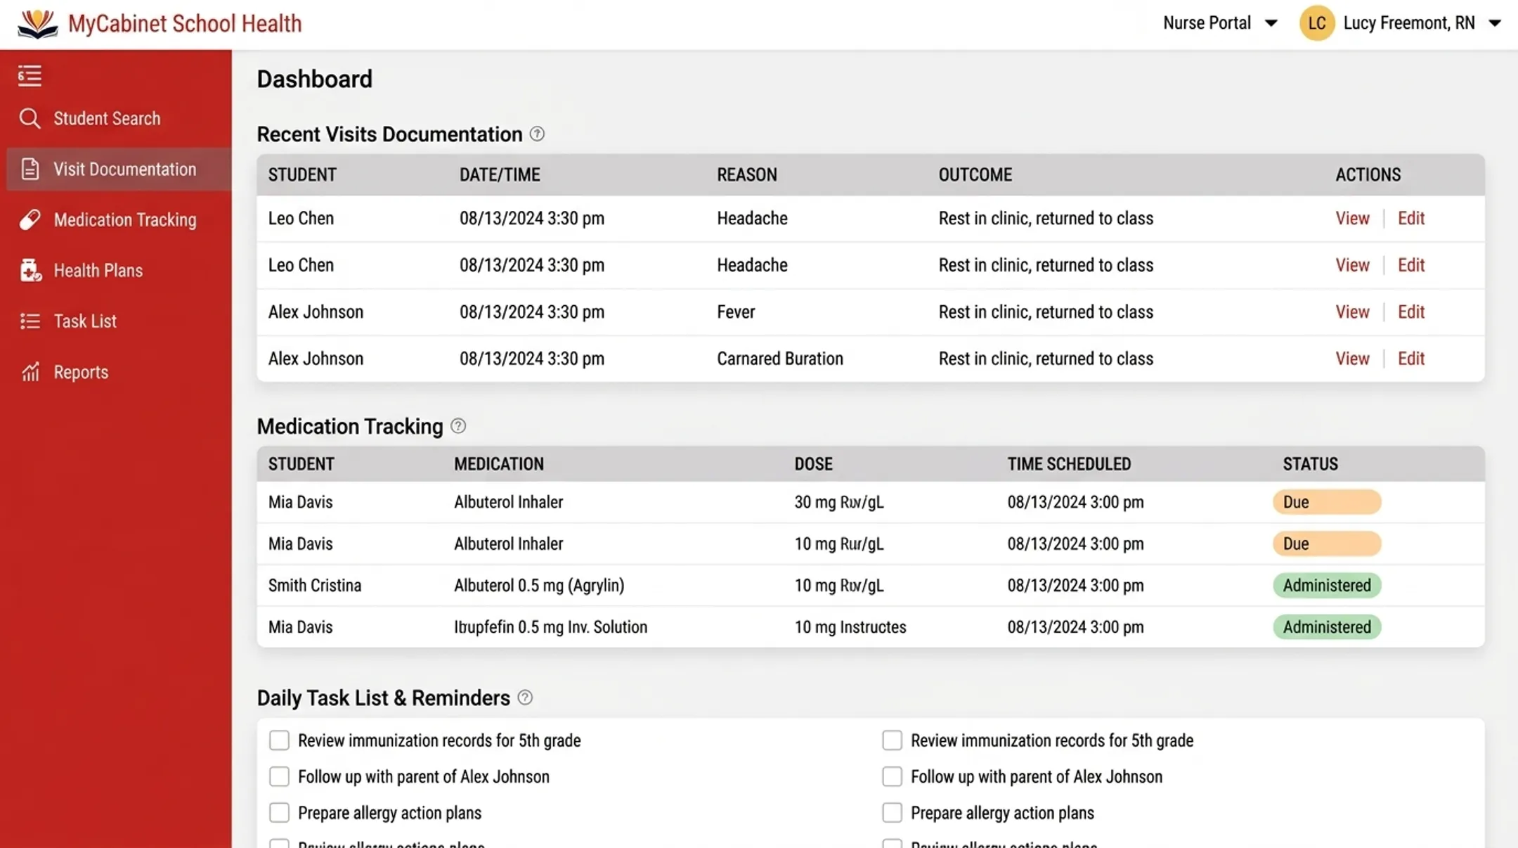Click the Task List bullet icon
Screen dimensions: 1518x848
click(x=30, y=321)
